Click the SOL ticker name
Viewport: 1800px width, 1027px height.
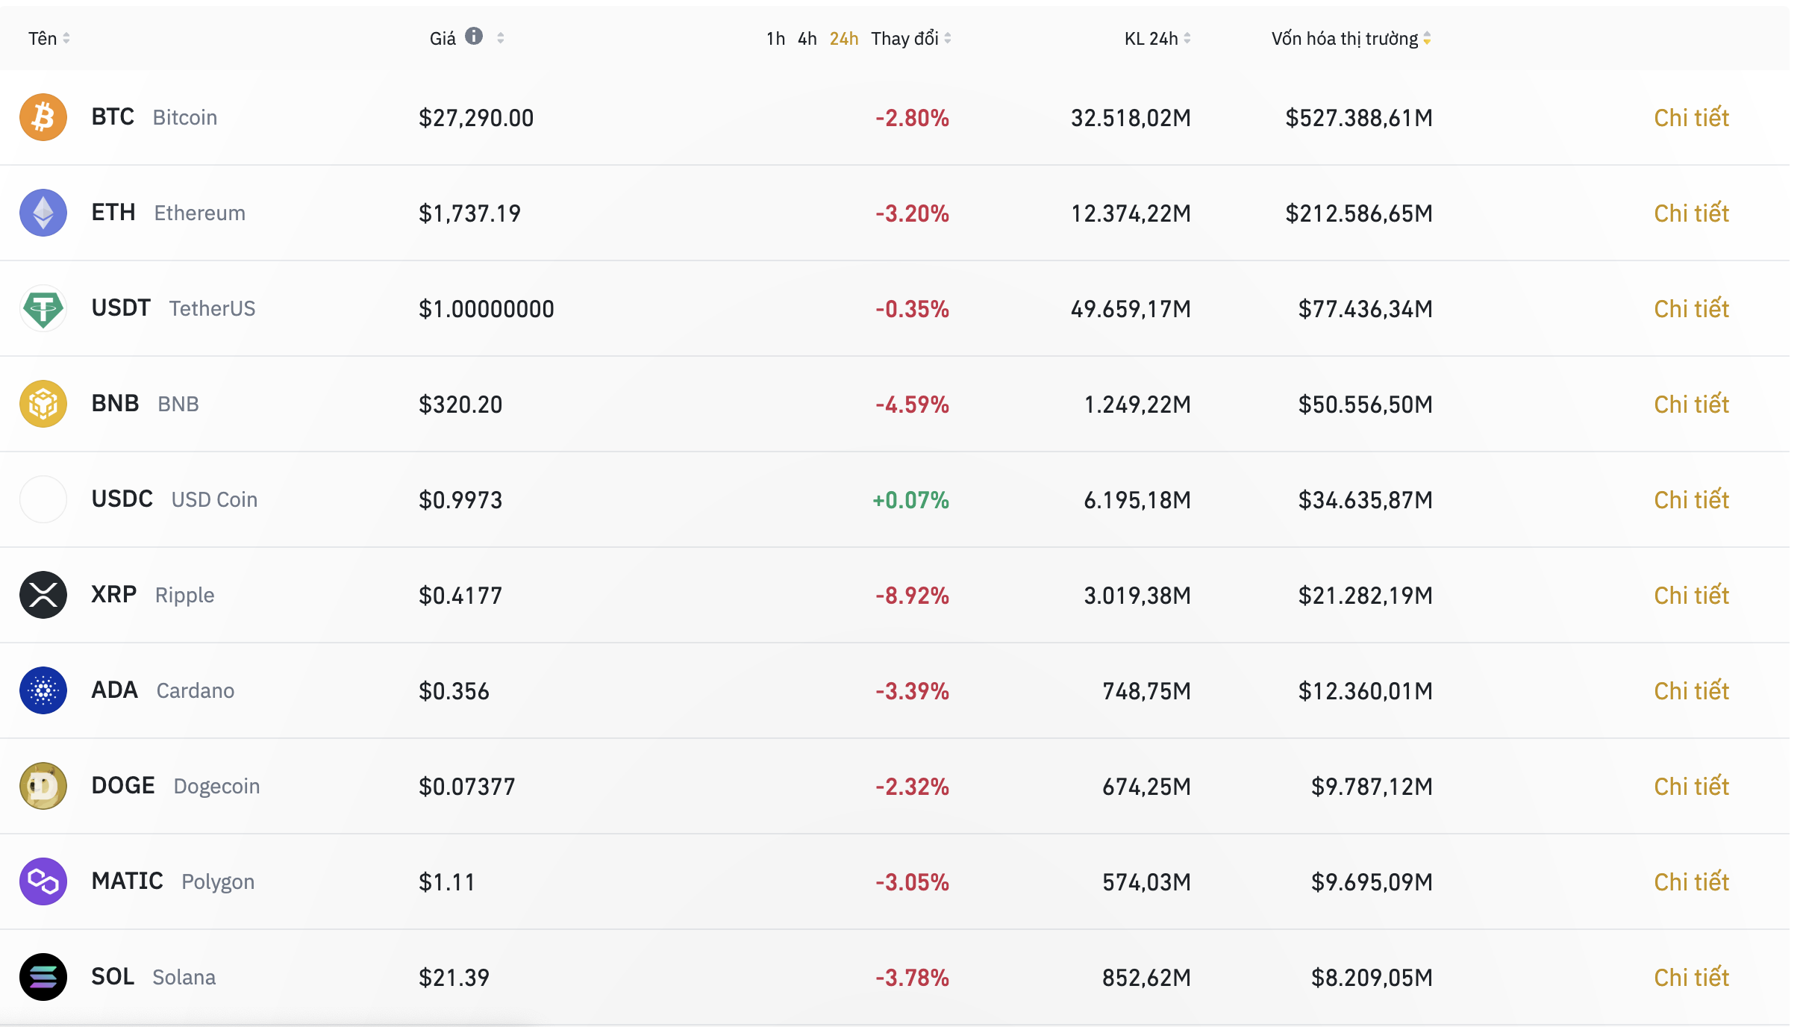(113, 976)
